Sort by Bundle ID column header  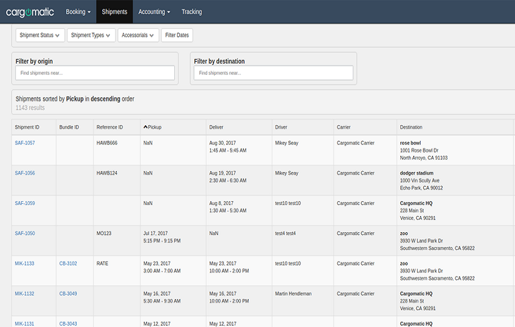tap(69, 127)
